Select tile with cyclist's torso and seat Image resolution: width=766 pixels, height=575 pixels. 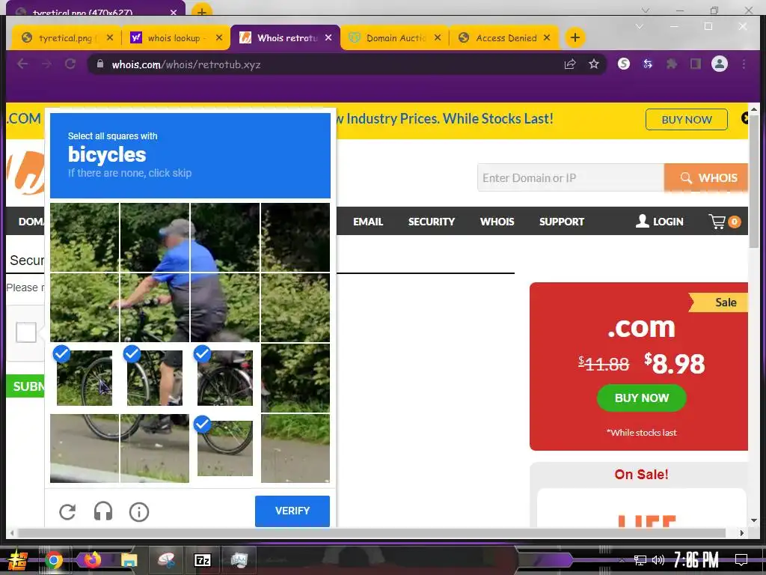225,308
